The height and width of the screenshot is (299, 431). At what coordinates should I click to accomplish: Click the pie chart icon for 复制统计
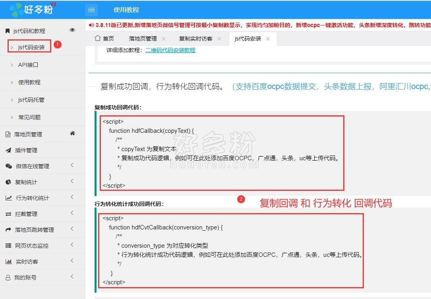(8, 182)
